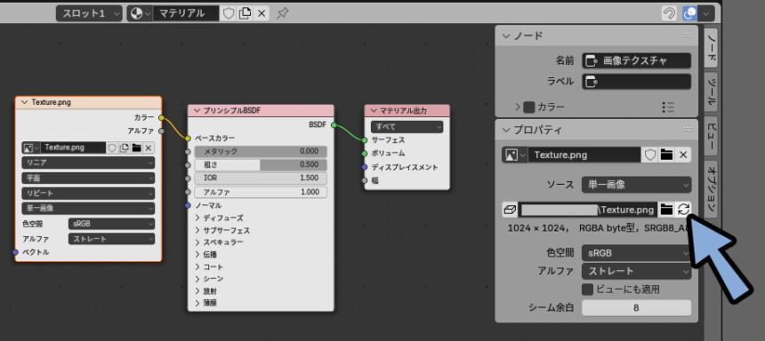Toggle material fake user shield in header
Screen dimensions: 765x341
(228, 13)
